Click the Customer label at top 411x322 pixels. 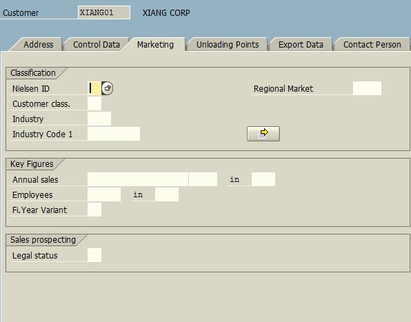[21, 13]
